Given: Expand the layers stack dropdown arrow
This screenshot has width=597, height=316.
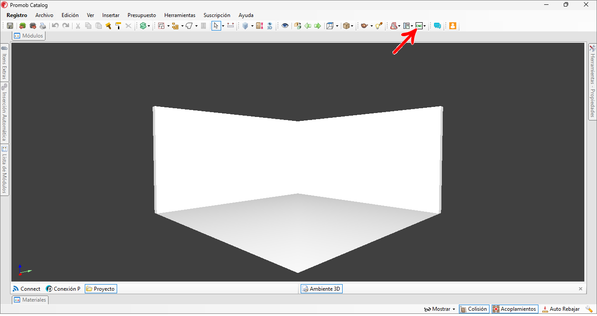Looking at the screenshot, I should [252, 26].
